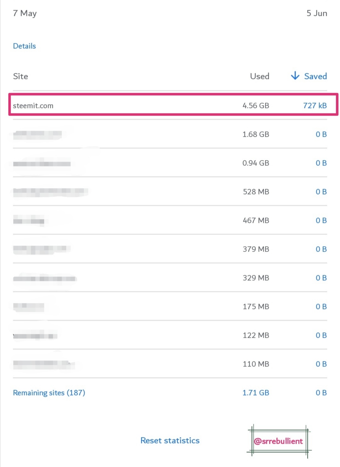The image size is (340, 467).
Task: Expand Remaining sites (187)
Action: 49,393
